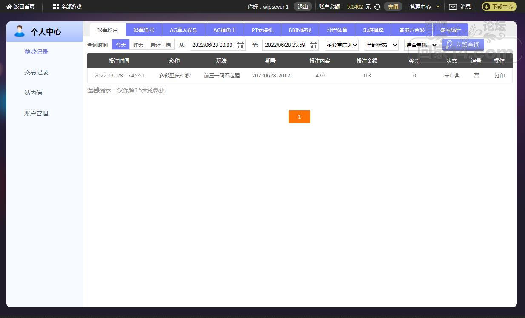525x318 pixels.
Task: Open the 全部游戏 grid icon
Action: point(56,7)
